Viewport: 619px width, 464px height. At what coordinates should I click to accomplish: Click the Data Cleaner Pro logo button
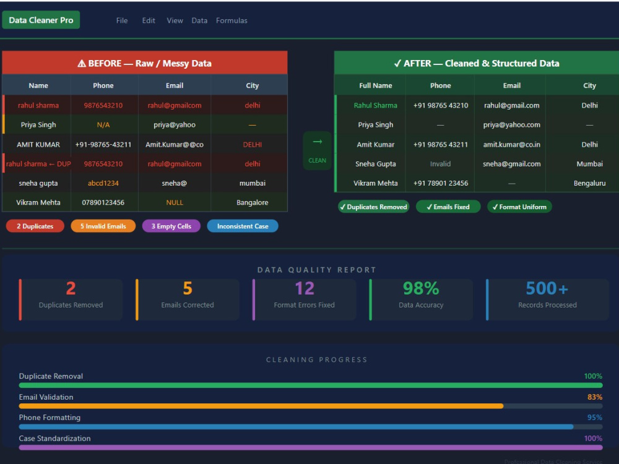click(41, 20)
